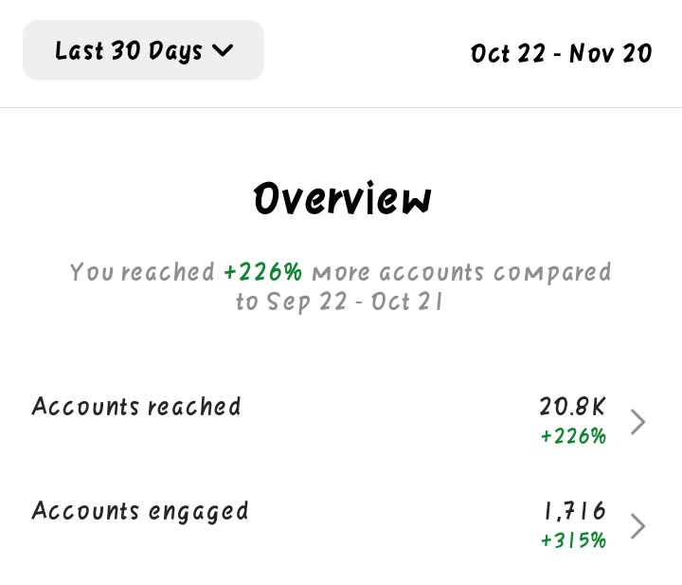Screen dimensions: 682x585
Task: Click the divider line below the header
Action: [341, 108]
